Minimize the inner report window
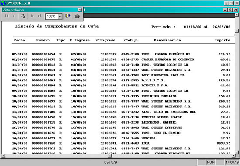The width and height of the screenshot is (240, 166). pyautogui.click(x=225, y=10)
